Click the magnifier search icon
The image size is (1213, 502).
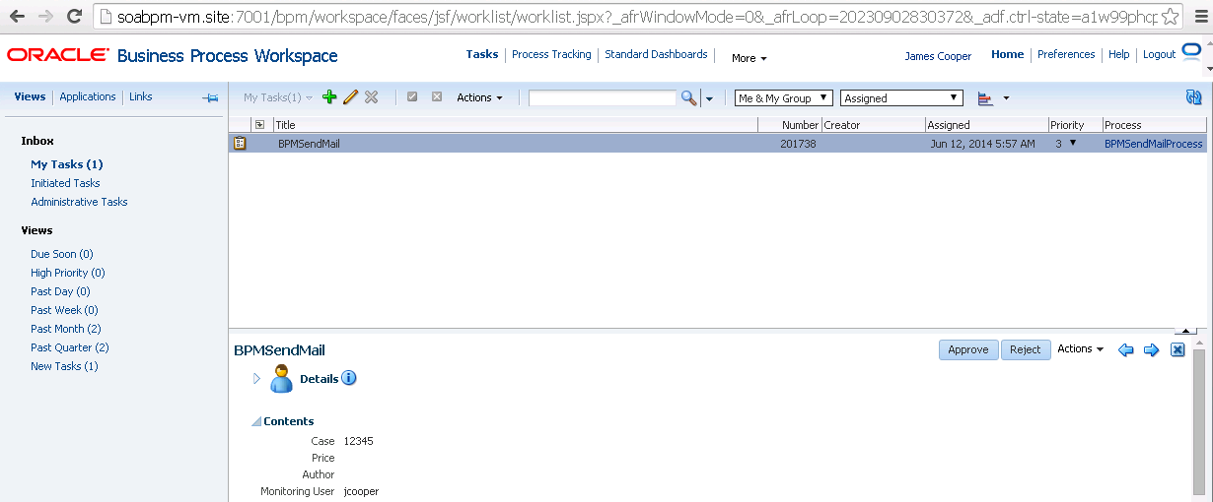pos(688,97)
